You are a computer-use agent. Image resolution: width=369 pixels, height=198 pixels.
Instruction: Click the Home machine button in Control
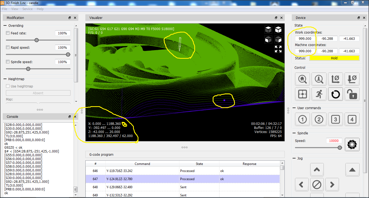(302, 79)
